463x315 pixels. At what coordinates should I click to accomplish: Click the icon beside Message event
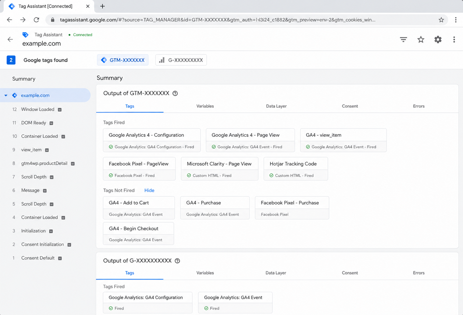pyautogui.click(x=45, y=191)
